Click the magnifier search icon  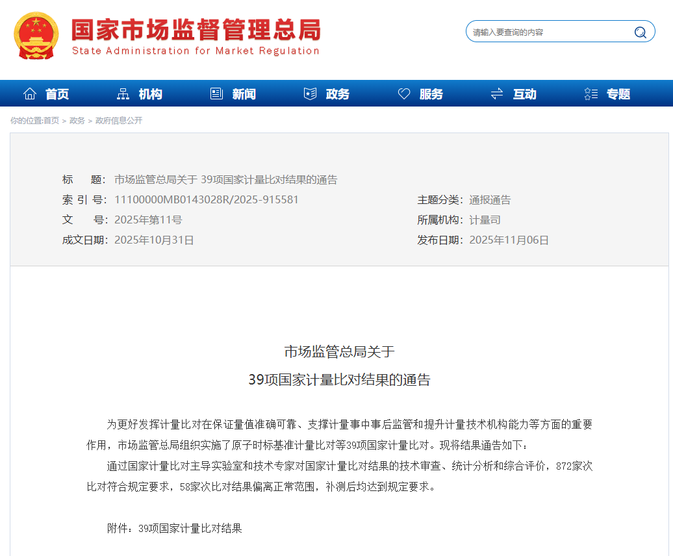640,32
